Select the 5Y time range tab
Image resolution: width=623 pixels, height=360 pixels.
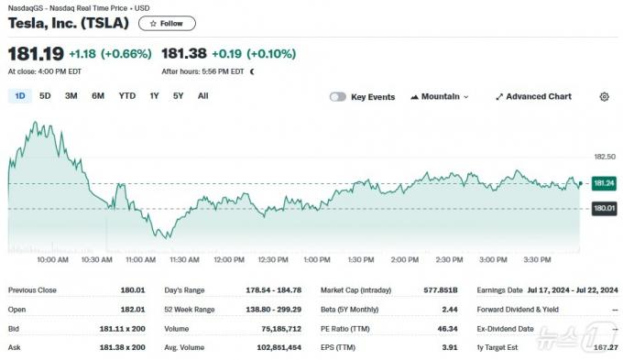tap(178, 96)
